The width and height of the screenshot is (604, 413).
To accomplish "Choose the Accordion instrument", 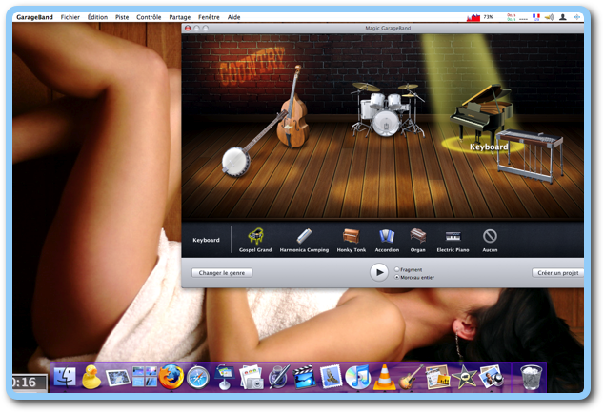I will click(x=387, y=240).
